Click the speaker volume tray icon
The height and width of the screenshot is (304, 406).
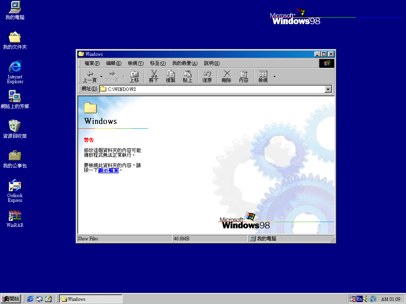365,299
